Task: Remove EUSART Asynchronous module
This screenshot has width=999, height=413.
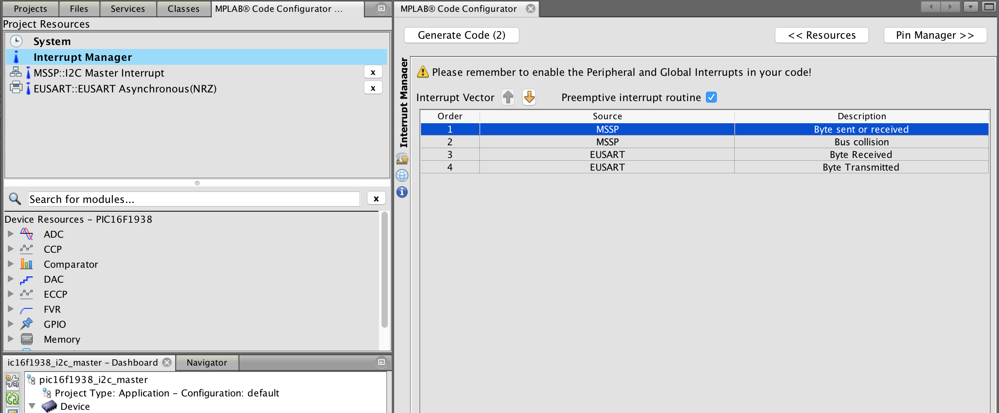Action: [x=373, y=88]
